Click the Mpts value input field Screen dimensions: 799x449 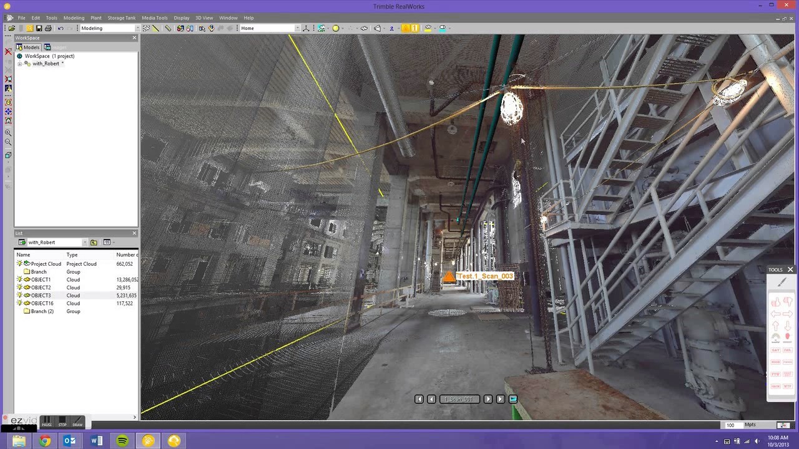point(732,425)
